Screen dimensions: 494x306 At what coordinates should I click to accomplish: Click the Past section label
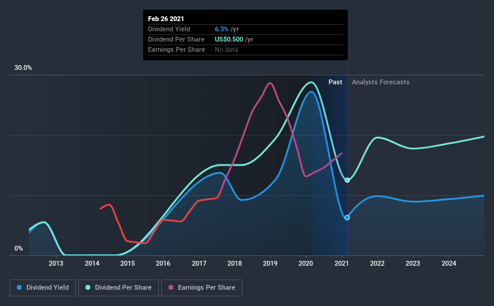point(335,82)
